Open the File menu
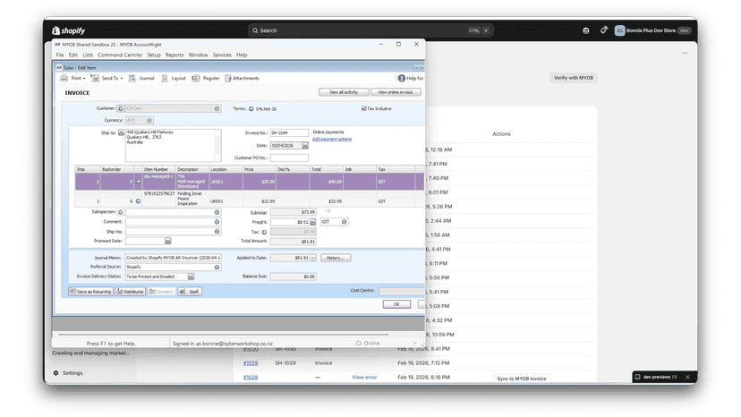Screen dimensions: 741x417 (60, 55)
